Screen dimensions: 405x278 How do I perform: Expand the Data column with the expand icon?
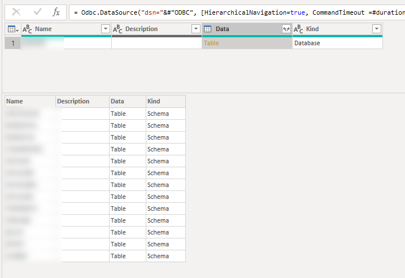[286, 29]
